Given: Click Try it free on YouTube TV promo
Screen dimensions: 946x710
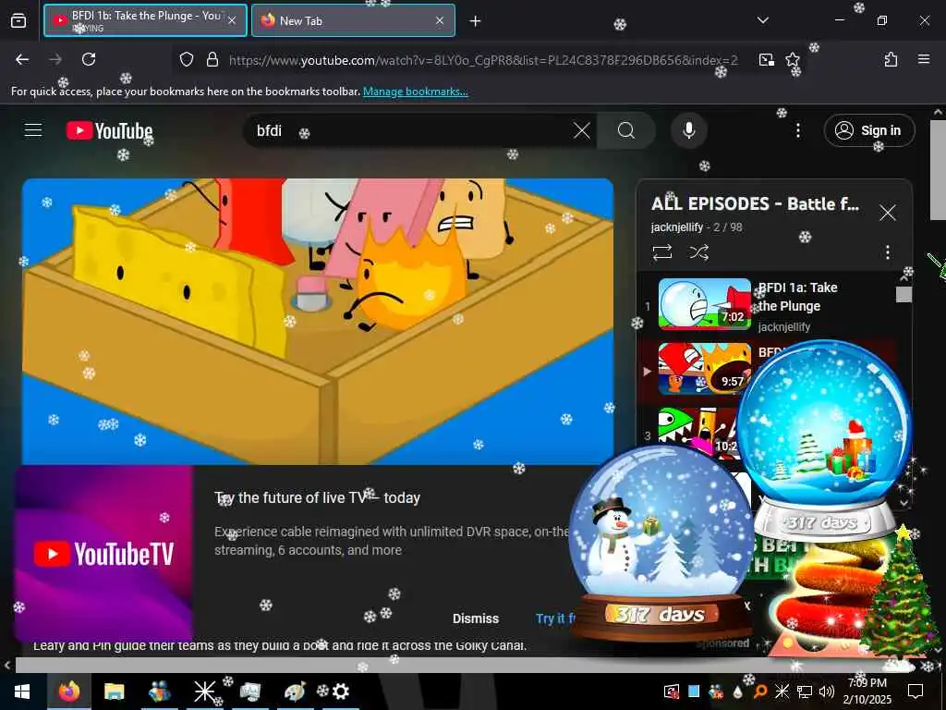Looking at the screenshot, I should (555, 618).
